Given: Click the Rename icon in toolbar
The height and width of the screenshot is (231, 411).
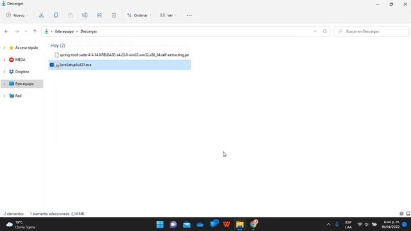Looking at the screenshot, I should [x=85, y=15].
